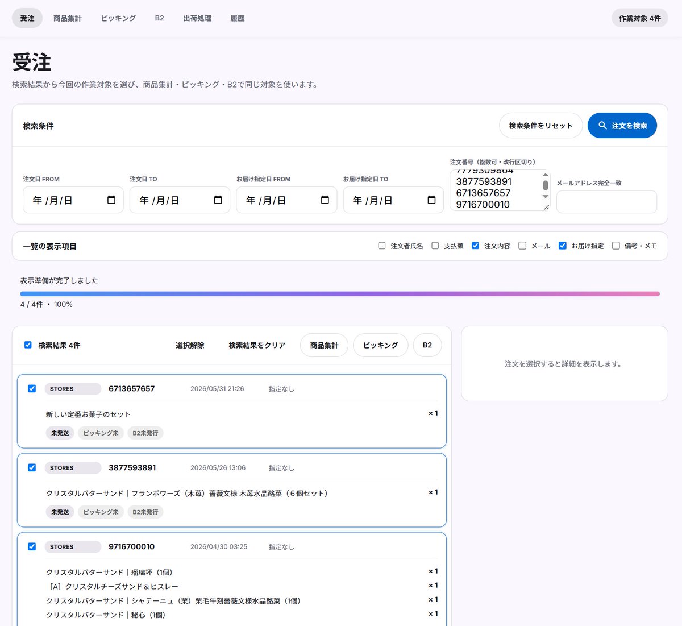This screenshot has width=682, height=626.
Task: Uncheck the お届け指定 column checkbox
Action: pyautogui.click(x=563, y=246)
